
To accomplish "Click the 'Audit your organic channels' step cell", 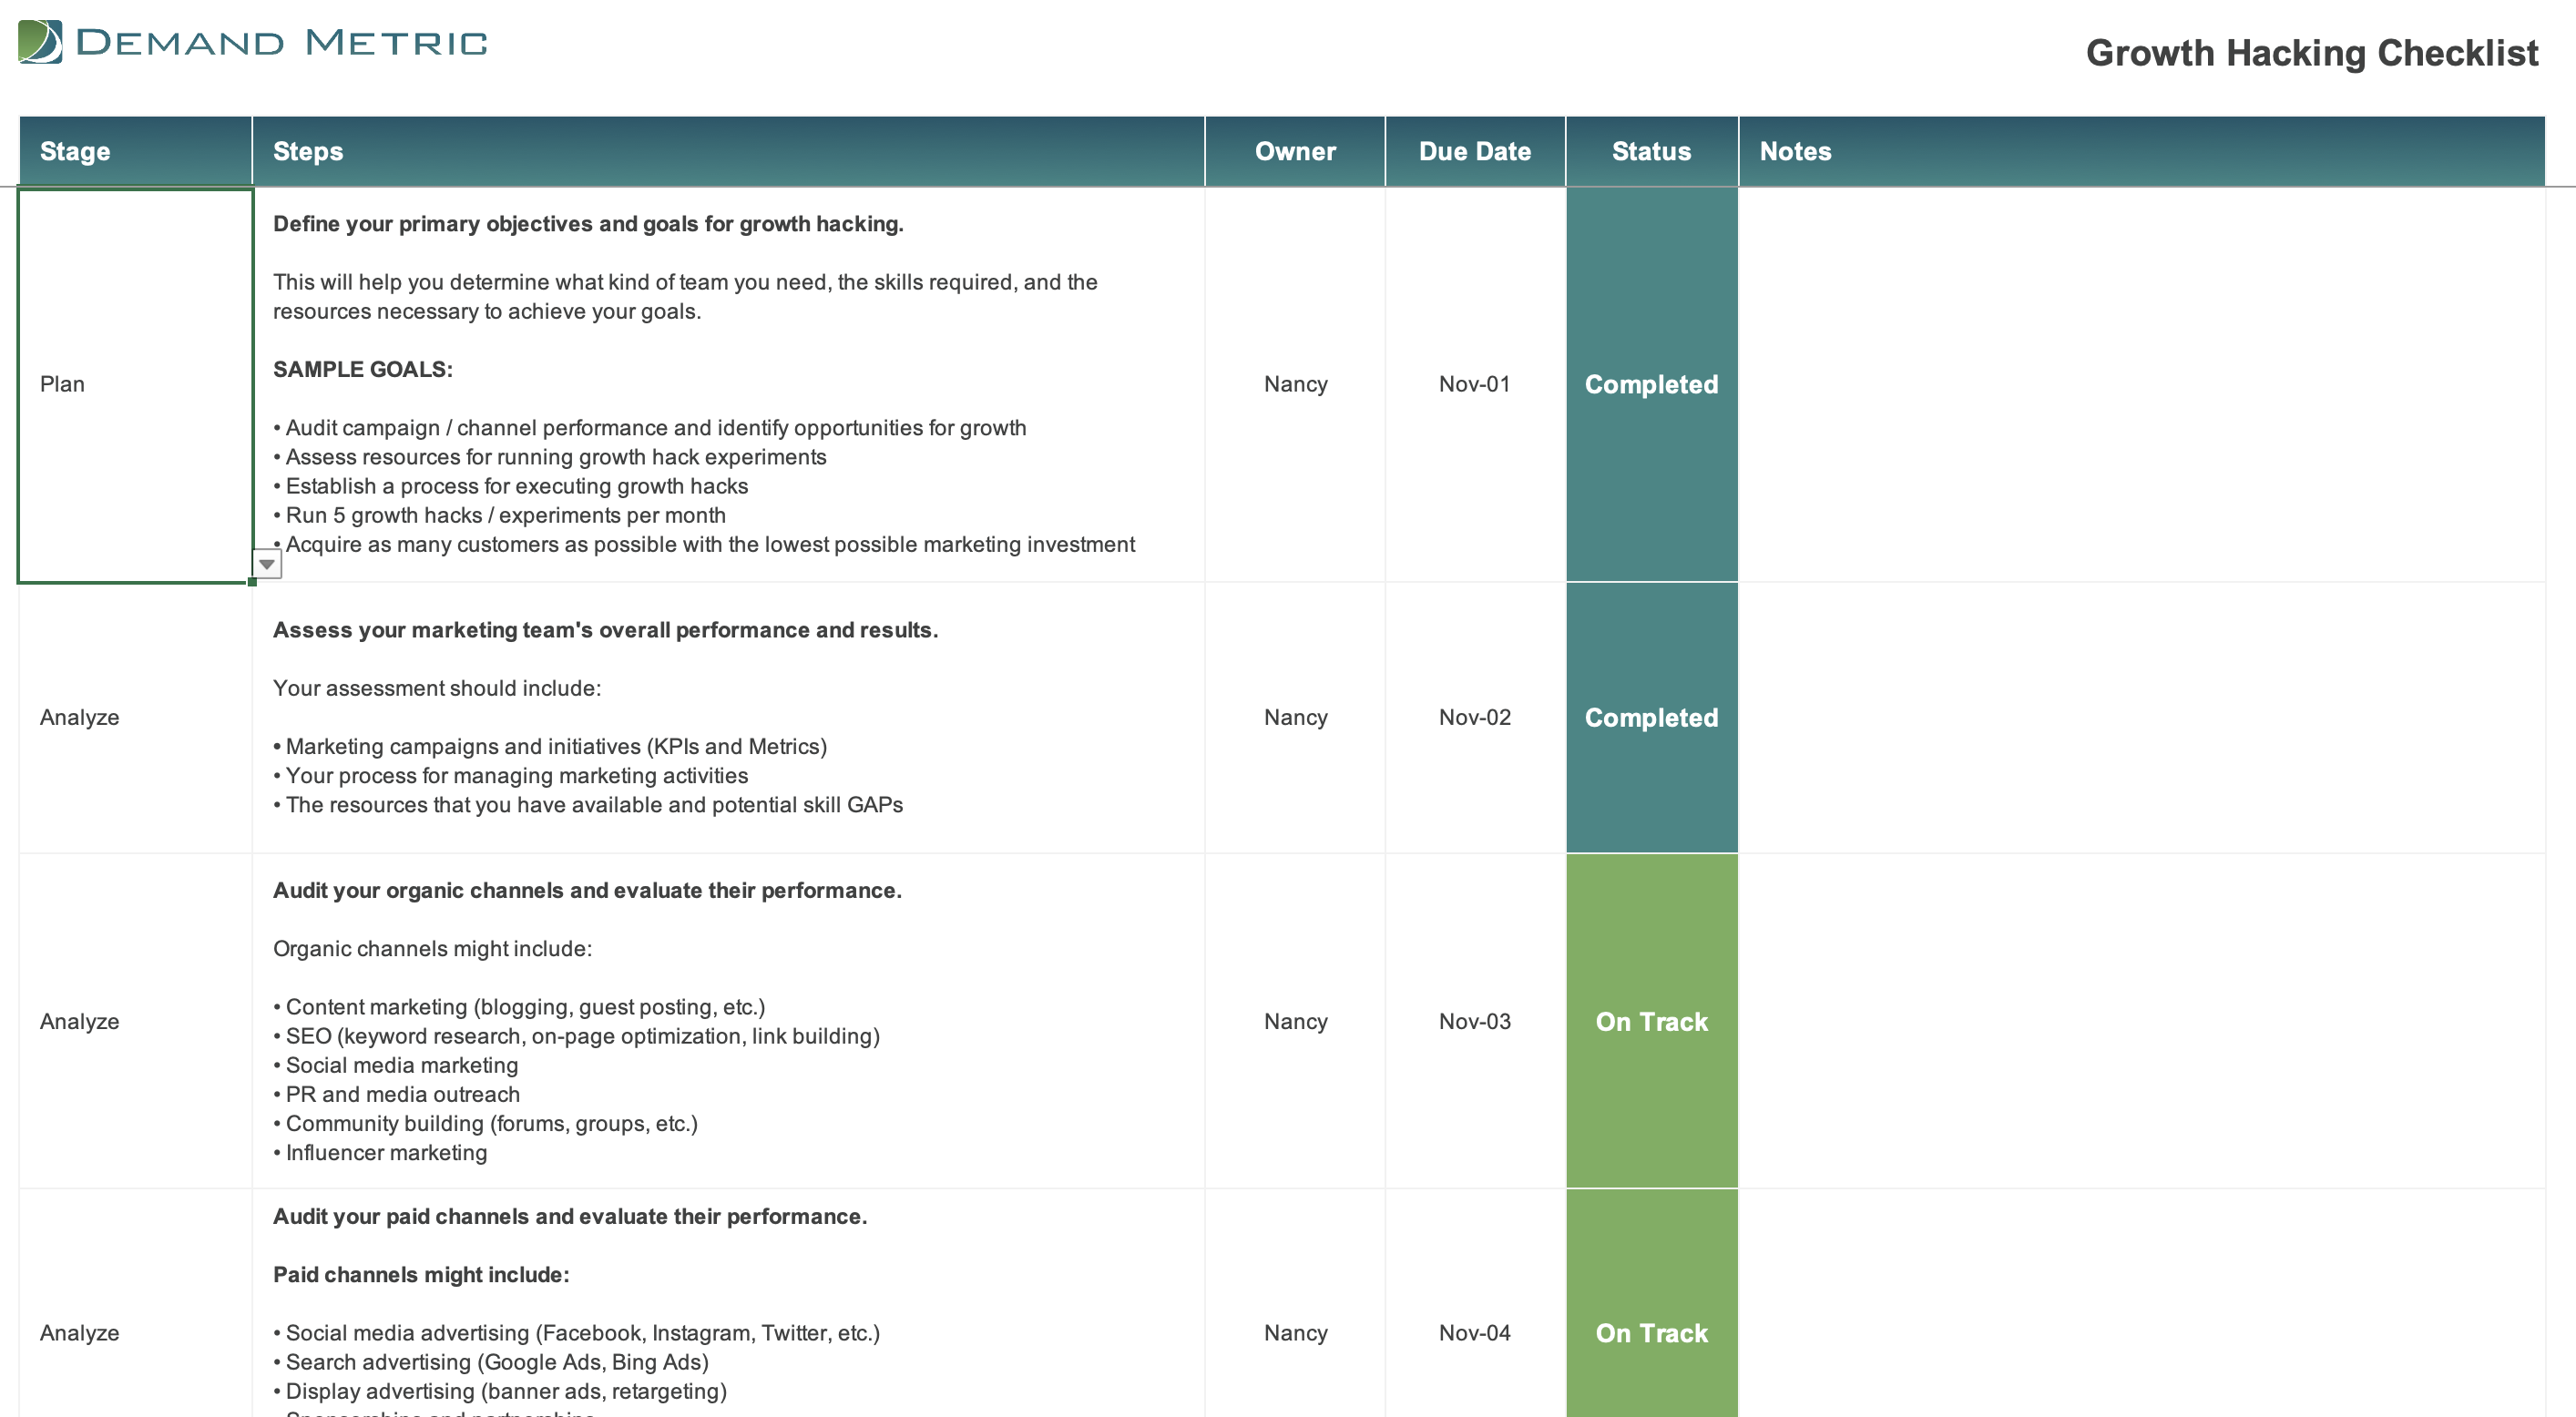I will (x=728, y=1022).
